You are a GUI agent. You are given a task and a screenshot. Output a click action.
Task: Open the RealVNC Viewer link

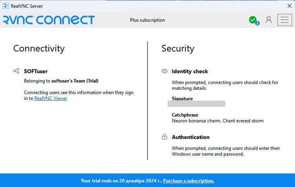(51, 98)
